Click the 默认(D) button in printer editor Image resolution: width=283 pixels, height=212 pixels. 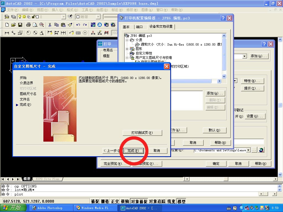tap(214, 130)
